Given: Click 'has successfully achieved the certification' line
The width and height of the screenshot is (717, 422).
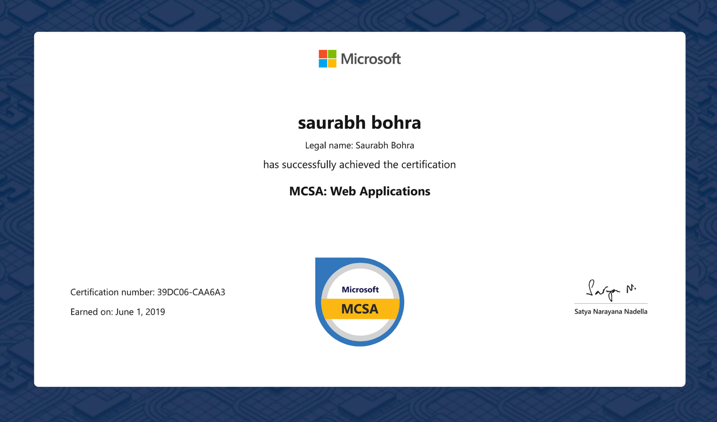Looking at the screenshot, I should [359, 165].
